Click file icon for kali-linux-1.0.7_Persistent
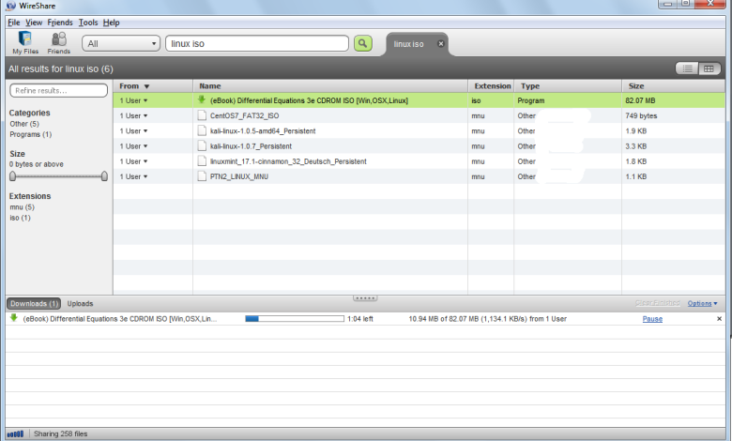Screen dimensions: 732x441 pyautogui.click(x=202, y=146)
